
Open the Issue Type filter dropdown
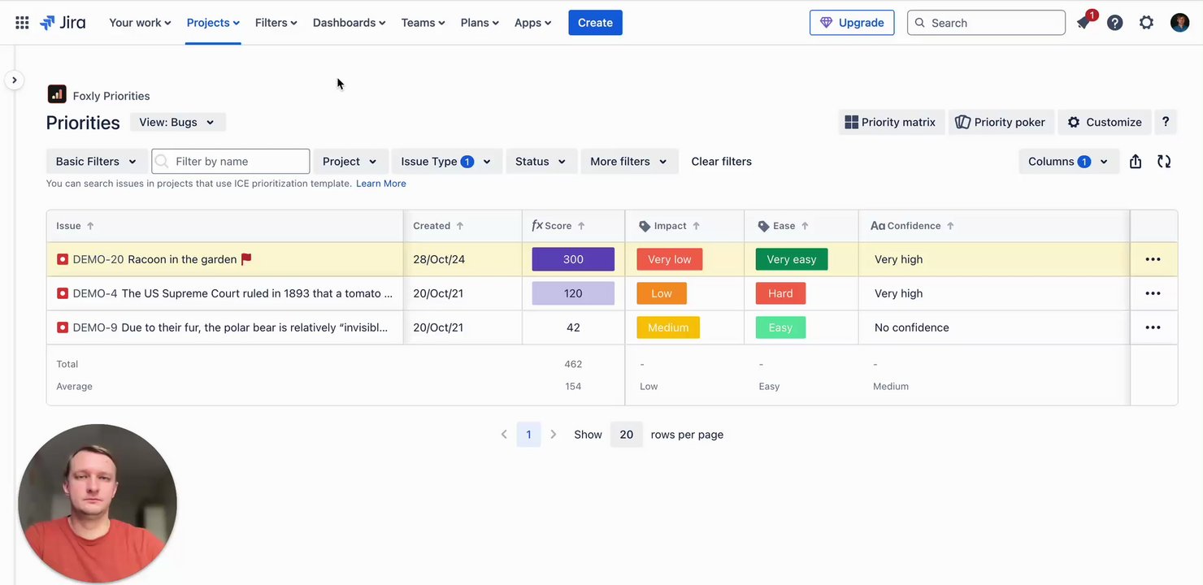pyautogui.click(x=446, y=162)
